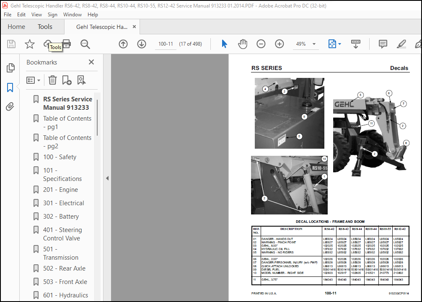Click the DECAL LOCATIONS - FRAME AND BOOM heading
422x302 pixels.
pyautogui.click(x=330, y=222)
